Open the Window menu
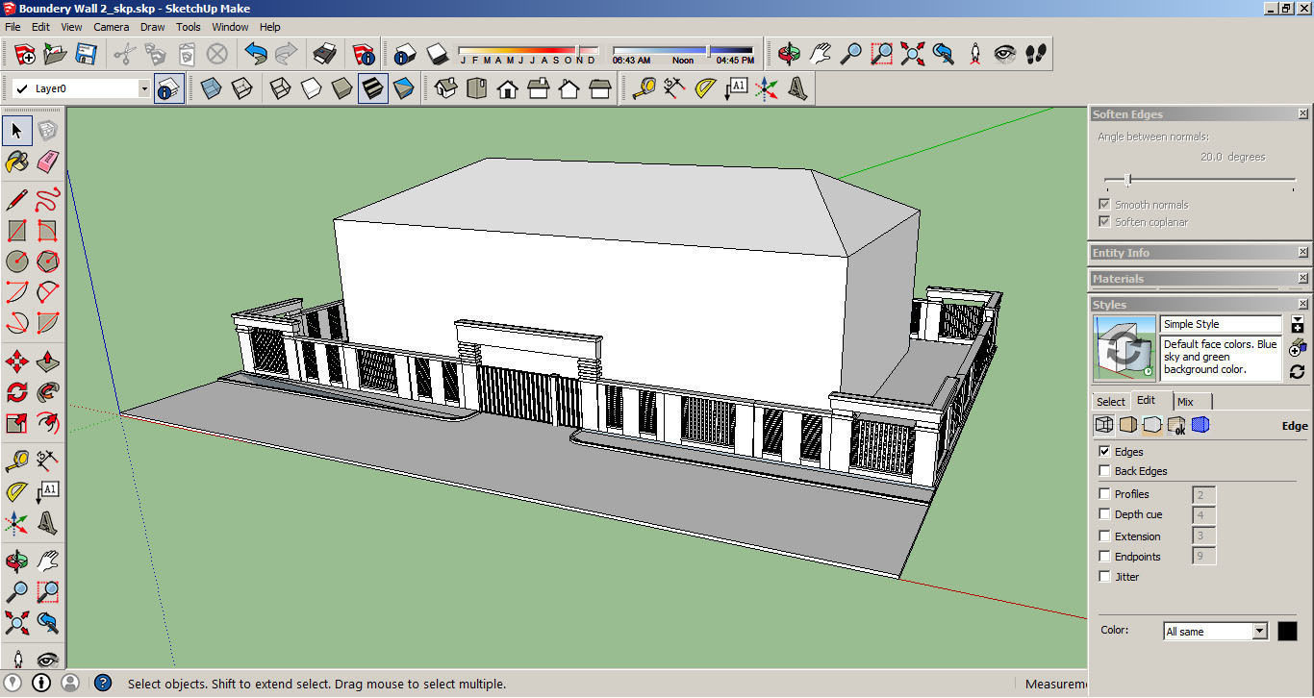Screen dimensions: 1314x698 pyautogui.click(x=230, y=27)
